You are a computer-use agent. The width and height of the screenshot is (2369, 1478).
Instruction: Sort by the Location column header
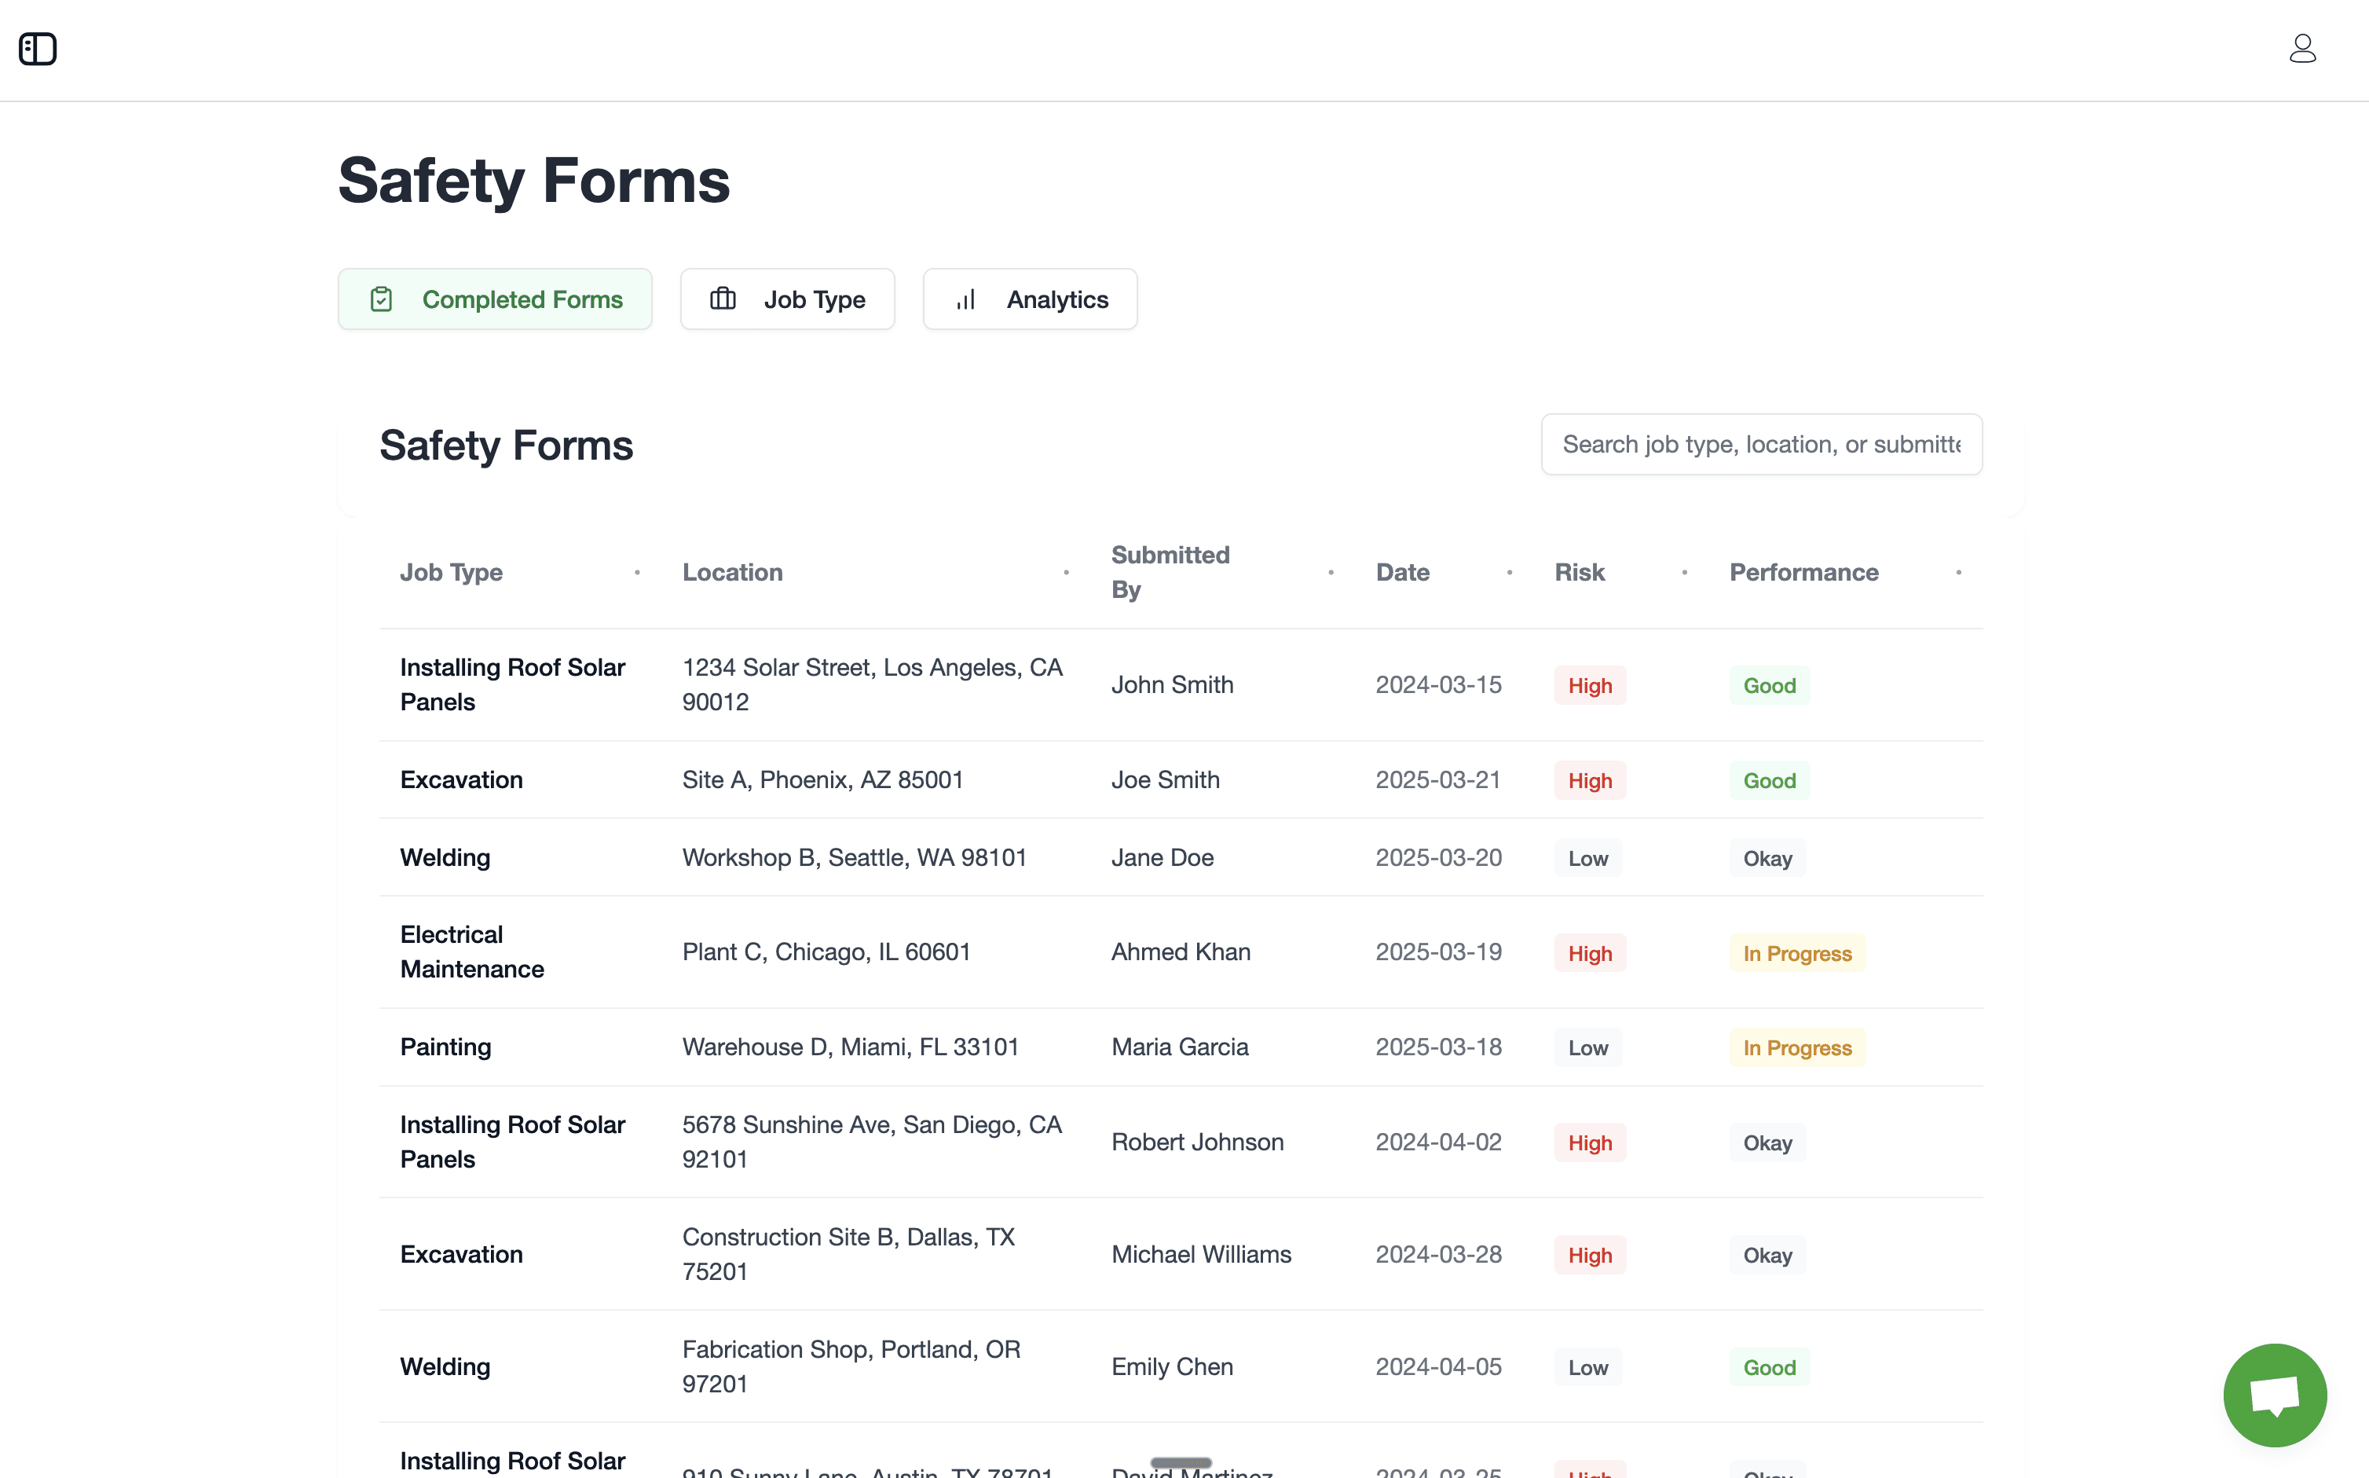point(733,573)
